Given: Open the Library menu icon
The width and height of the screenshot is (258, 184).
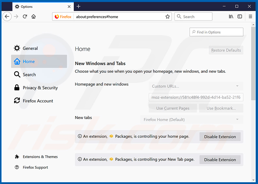Looking at the screenshot, I should pos(231,16).
